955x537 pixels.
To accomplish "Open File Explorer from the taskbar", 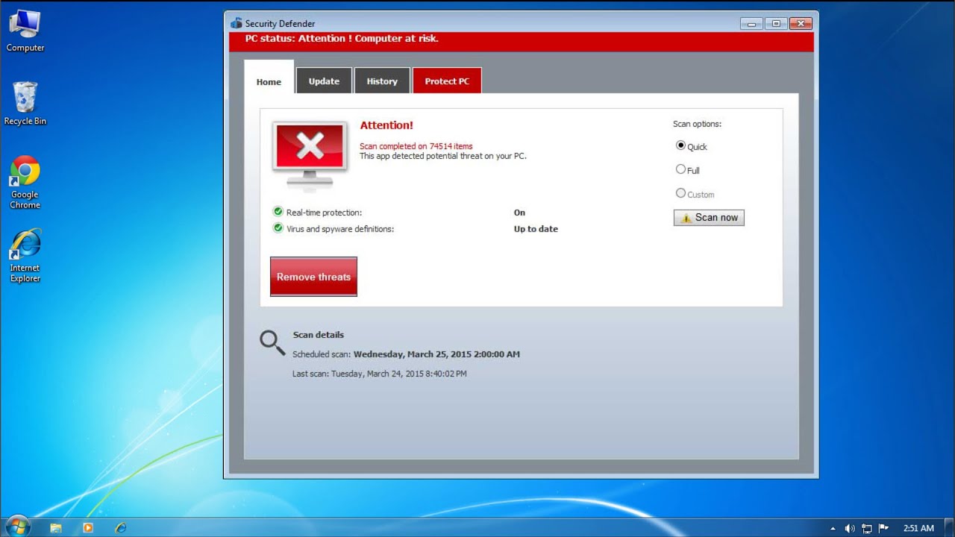I will [55, 527].
